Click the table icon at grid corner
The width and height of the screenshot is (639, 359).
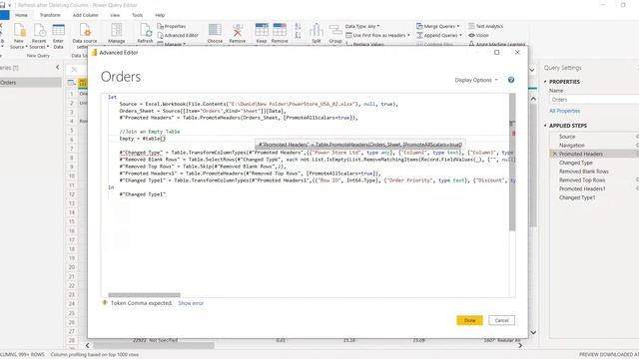tap(71, 83)
